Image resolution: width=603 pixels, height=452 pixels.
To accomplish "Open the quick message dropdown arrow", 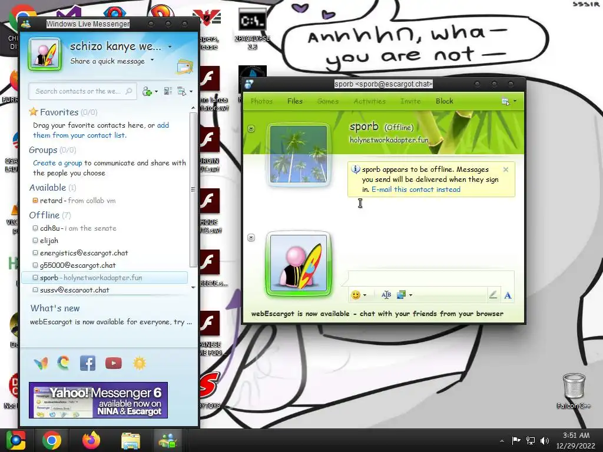I will (153, 60).
